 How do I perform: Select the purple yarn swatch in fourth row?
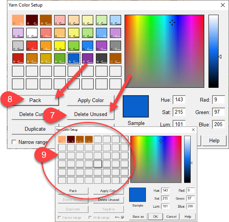[x=87, y=58]
